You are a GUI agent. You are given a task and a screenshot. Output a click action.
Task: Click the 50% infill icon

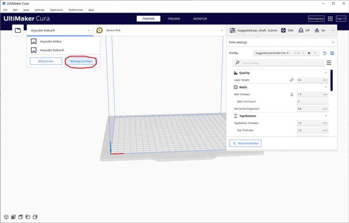pos(283,30)
